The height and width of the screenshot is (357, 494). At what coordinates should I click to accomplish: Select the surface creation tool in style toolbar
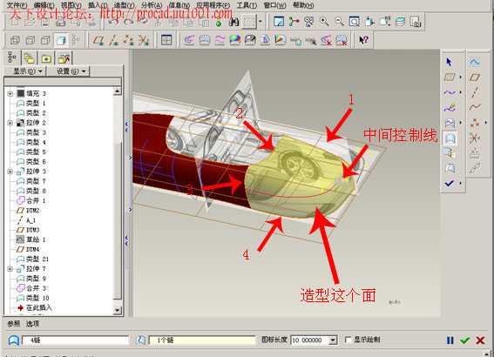point(450,138)
